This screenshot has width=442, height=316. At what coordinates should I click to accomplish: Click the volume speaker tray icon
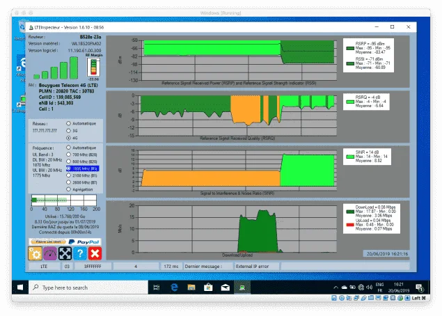pos(370,287)
